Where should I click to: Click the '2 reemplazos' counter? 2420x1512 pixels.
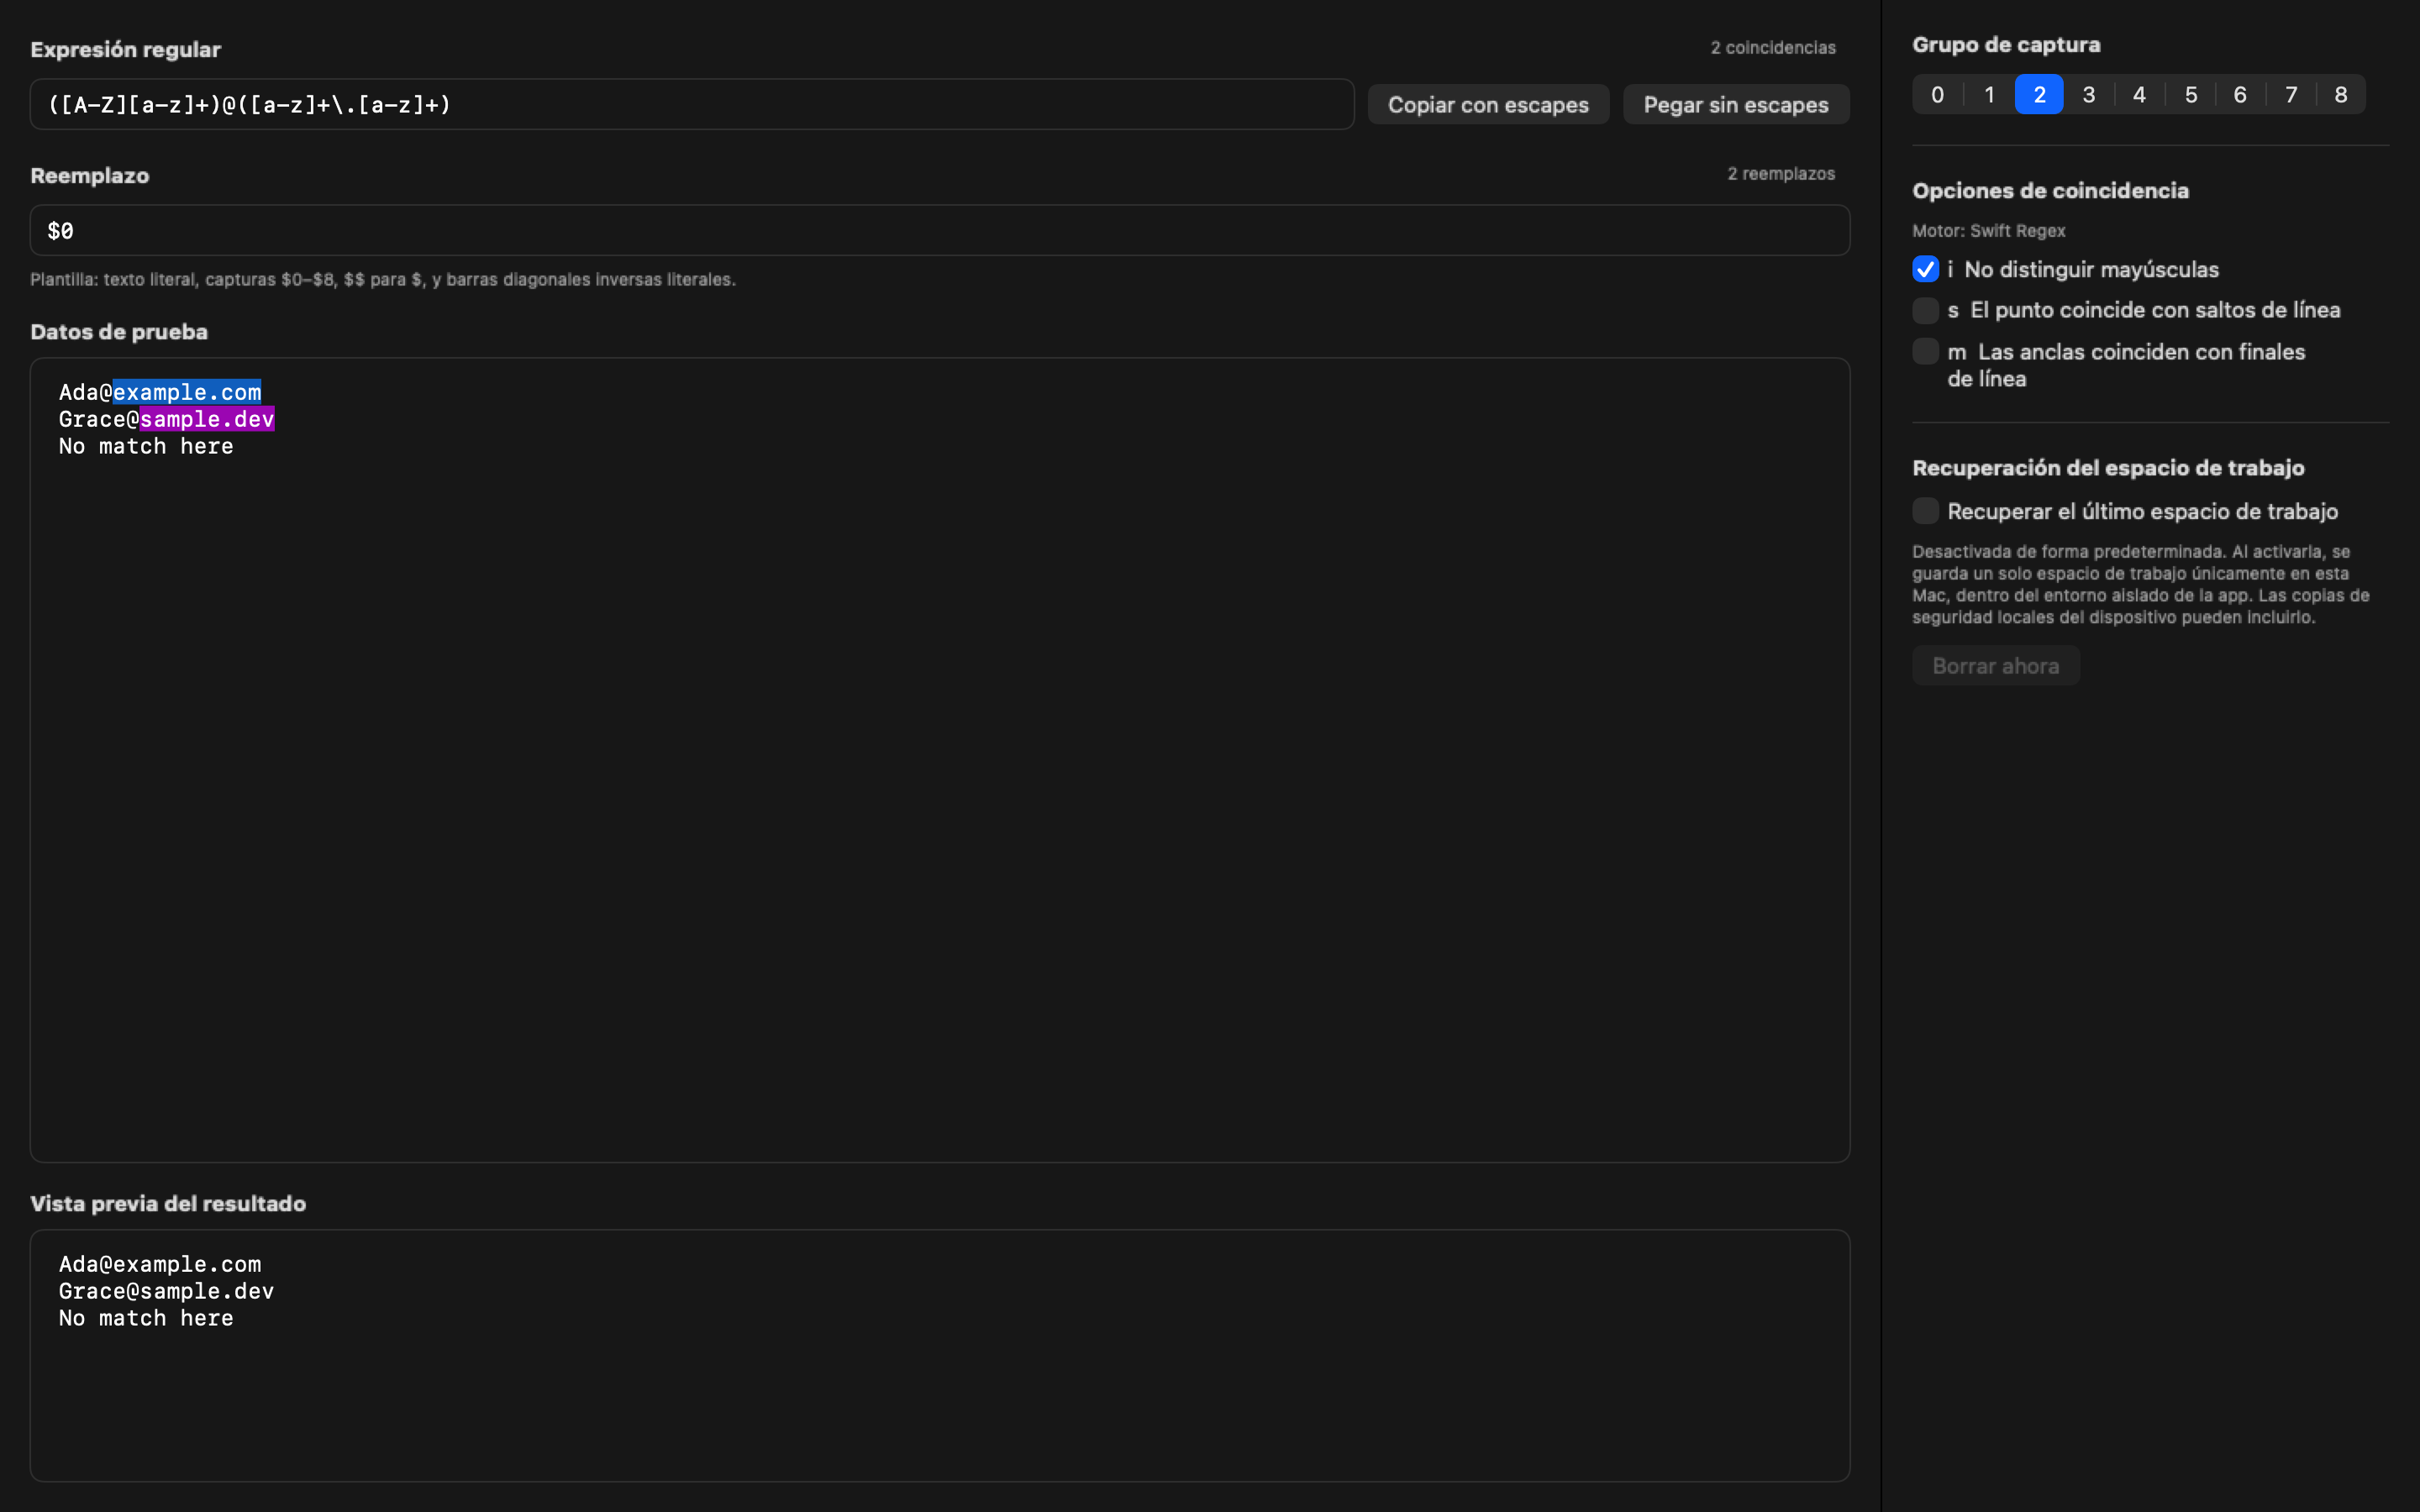pyautogui.click(x=1781, y=174)
